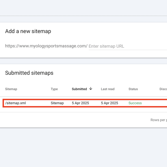Click the myologysportsmassage.com URL prefix text
This screenshot has height=167, width=167.
click(46, 46)
